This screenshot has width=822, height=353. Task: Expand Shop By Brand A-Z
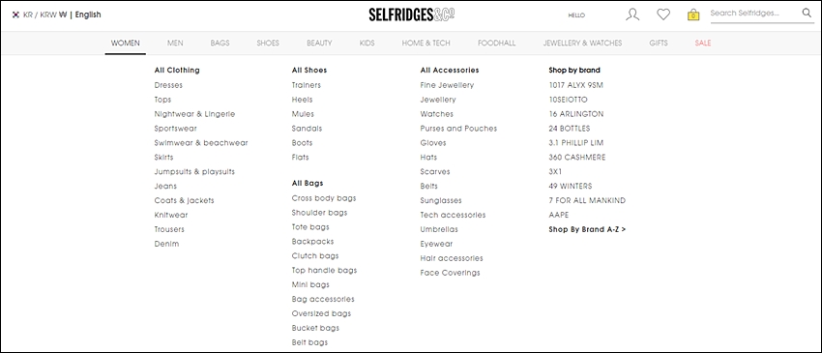587,229
